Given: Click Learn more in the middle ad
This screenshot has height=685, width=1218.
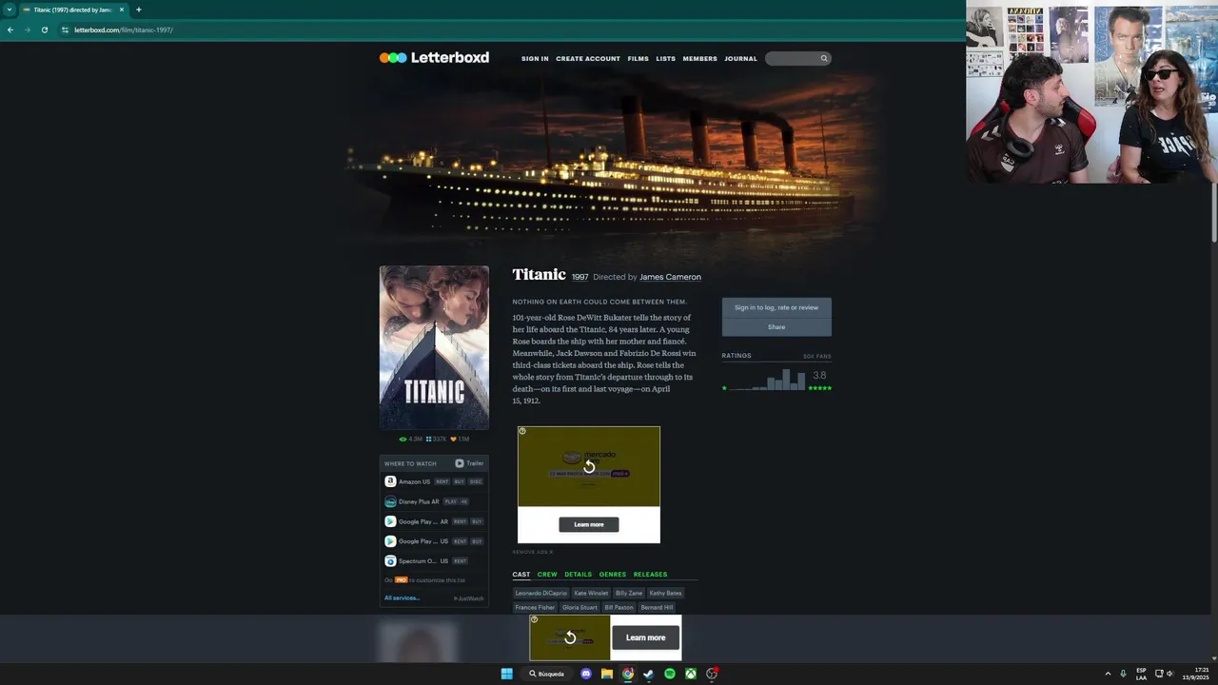Looking at the screenshot, I should pos(589,524).
